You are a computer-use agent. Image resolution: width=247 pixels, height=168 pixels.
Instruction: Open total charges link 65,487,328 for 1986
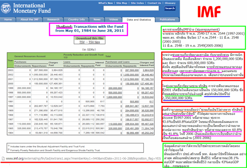pos(148,124)
